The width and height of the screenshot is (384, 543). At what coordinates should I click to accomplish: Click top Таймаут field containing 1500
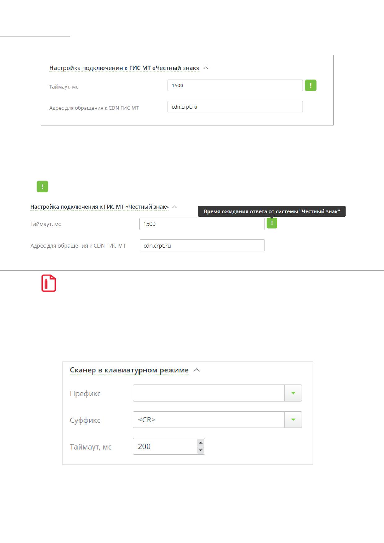[x=235, y=85]
